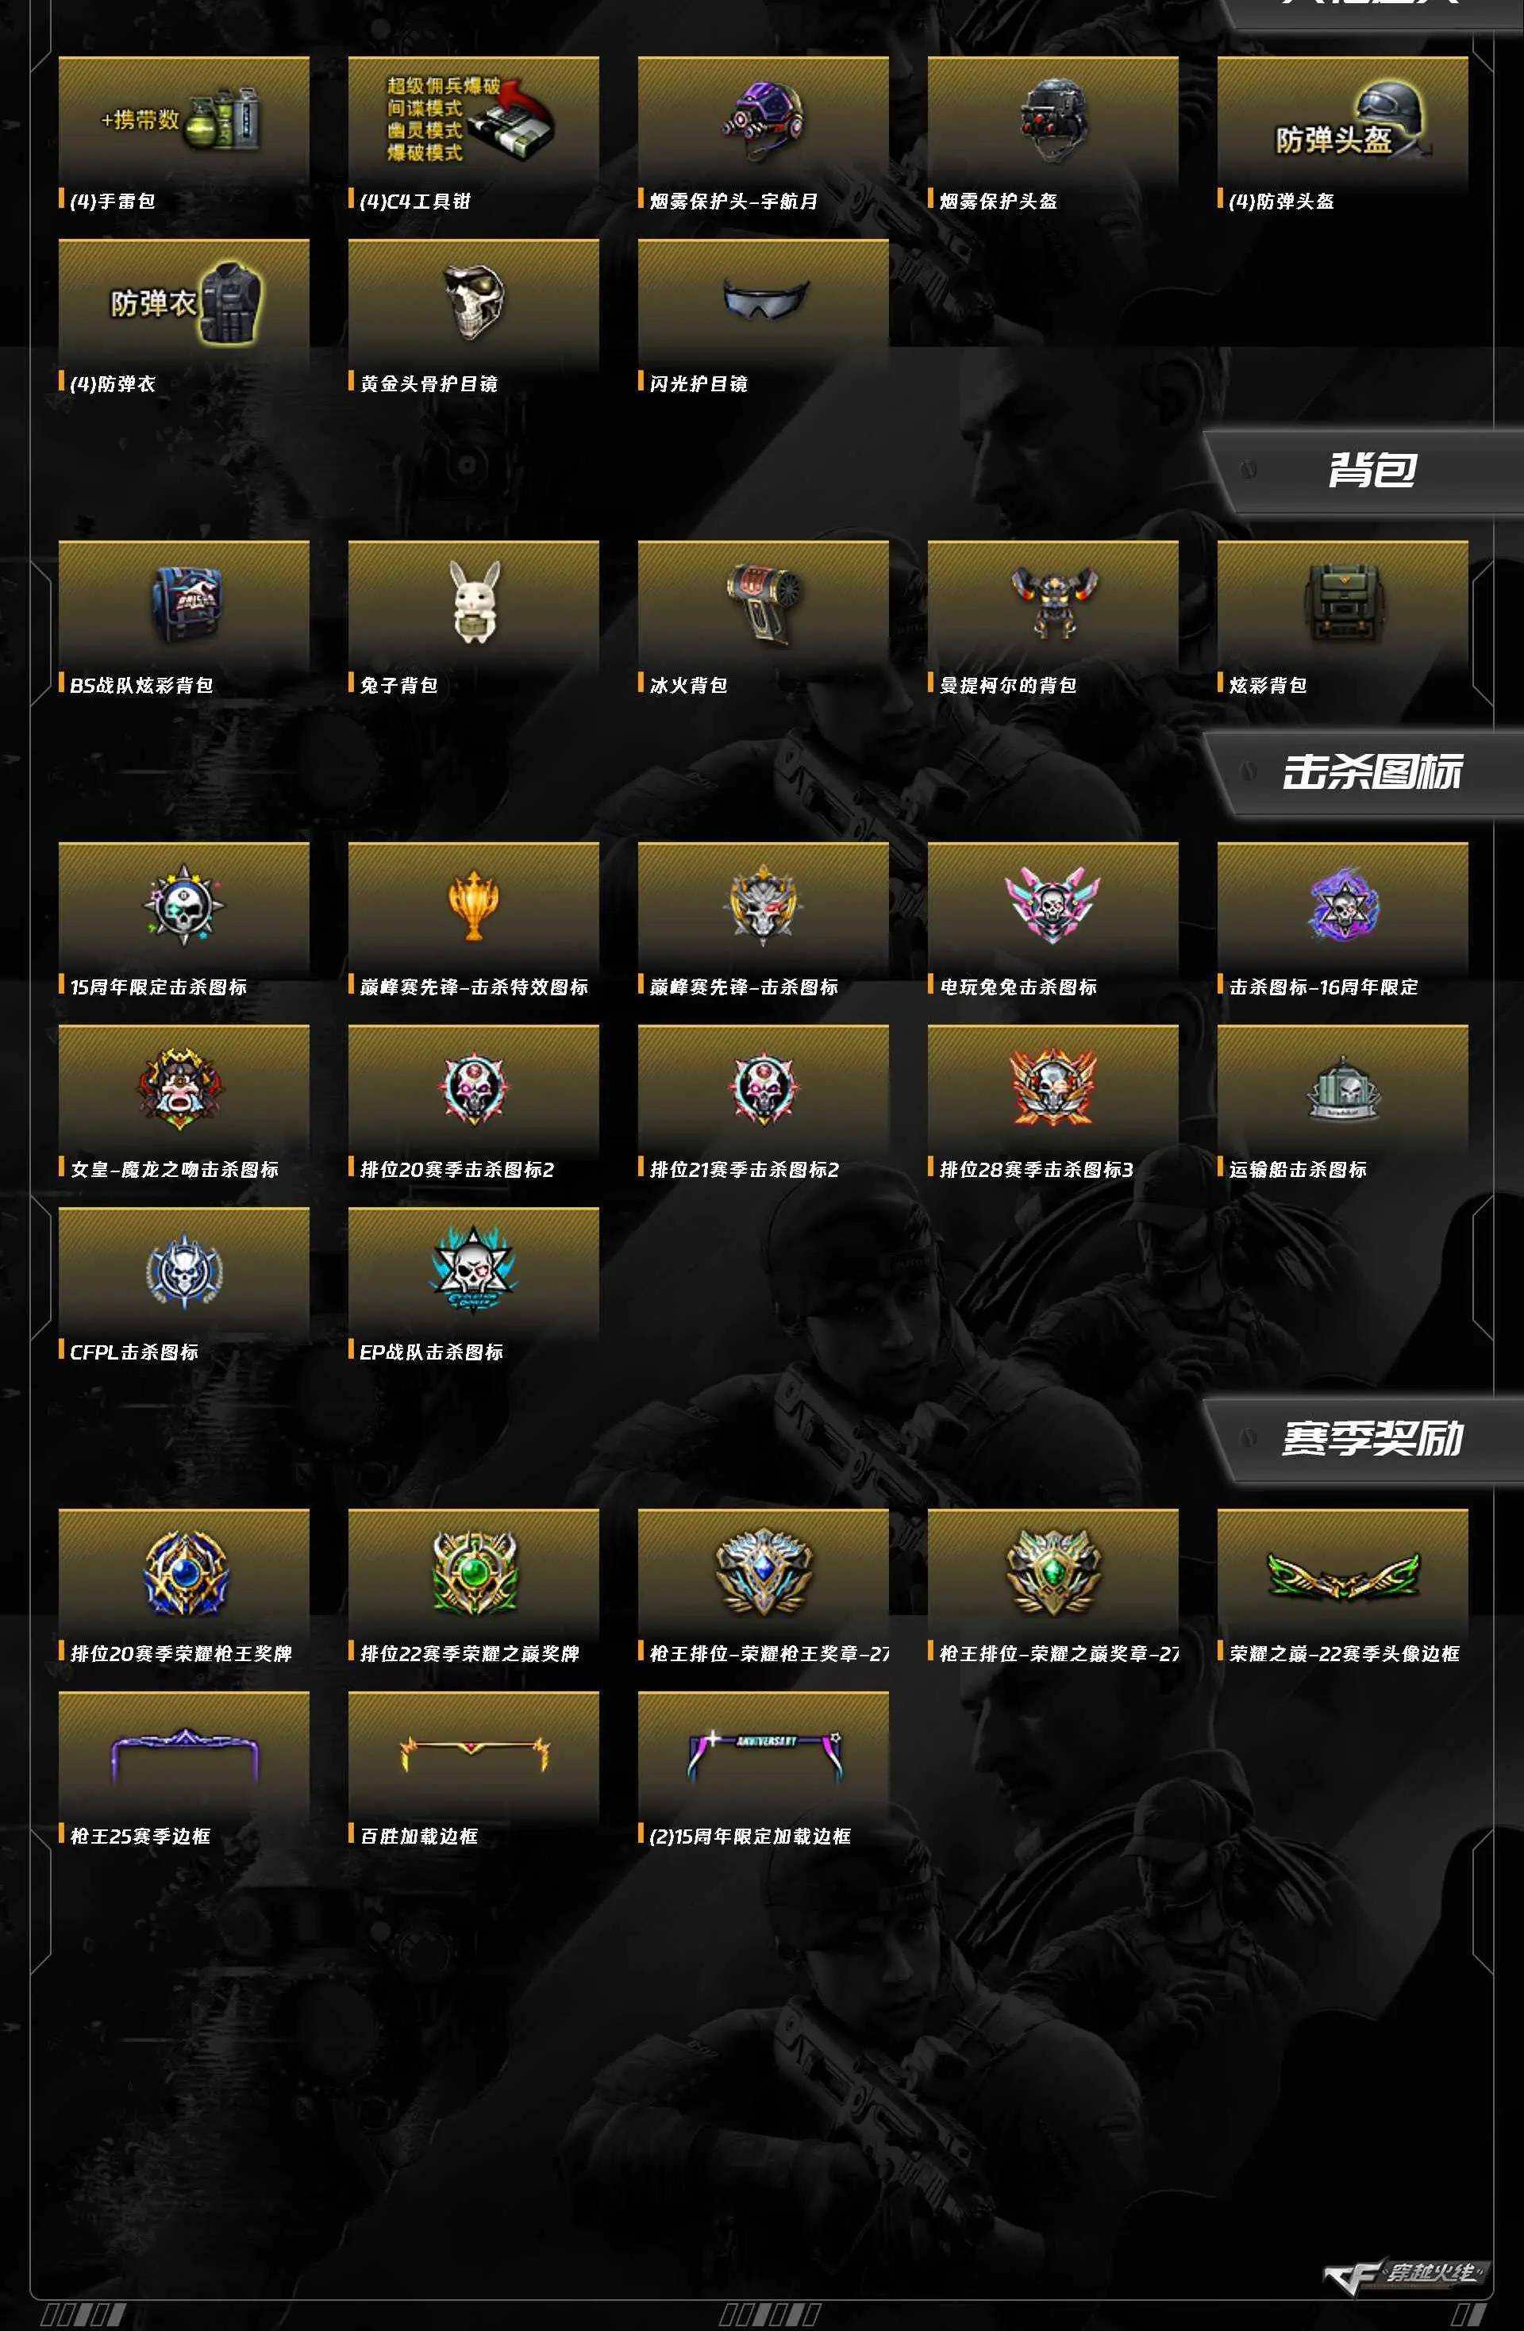This screenshot has height=2331, width=1524.
Task: Pick the golden trophy kill effect icon
Action: point(473,906)
